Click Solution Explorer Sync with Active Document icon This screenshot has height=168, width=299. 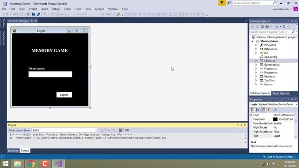pyautogui.click(x=284, y=27)
